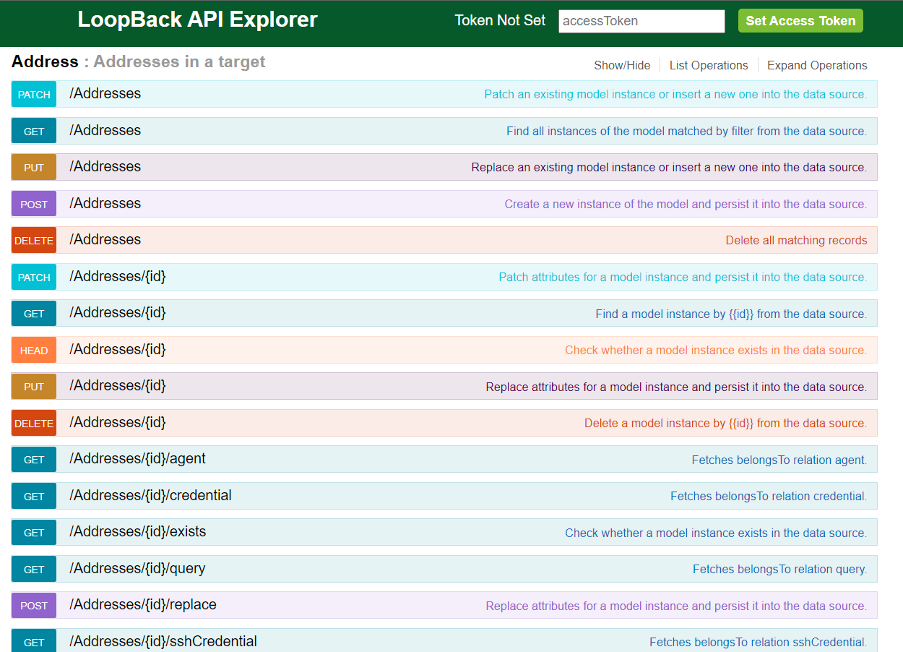This screenshot has width=903, height=652.
Task: Expand the GET /Addresses/{id}/credential operation
Action: pyautogui.click(x=150, y=496)
